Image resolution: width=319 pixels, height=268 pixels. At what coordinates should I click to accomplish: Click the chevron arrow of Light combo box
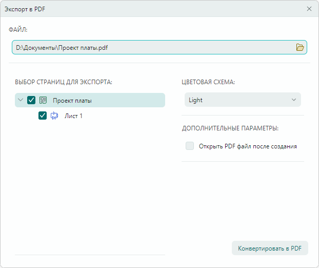click(294, 100)
